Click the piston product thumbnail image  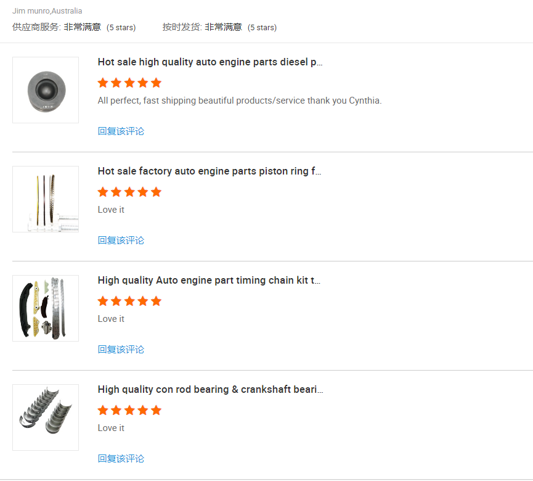coord(46,90)
